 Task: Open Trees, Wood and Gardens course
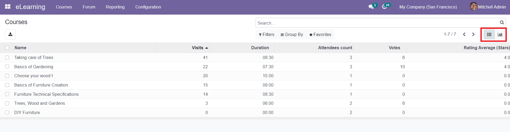click(40, 103)
